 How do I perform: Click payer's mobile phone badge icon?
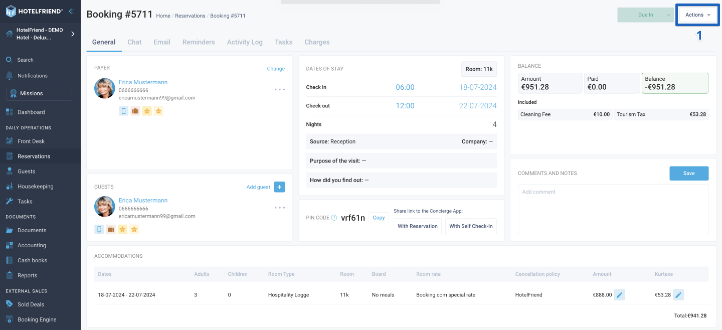click(123, 111)
